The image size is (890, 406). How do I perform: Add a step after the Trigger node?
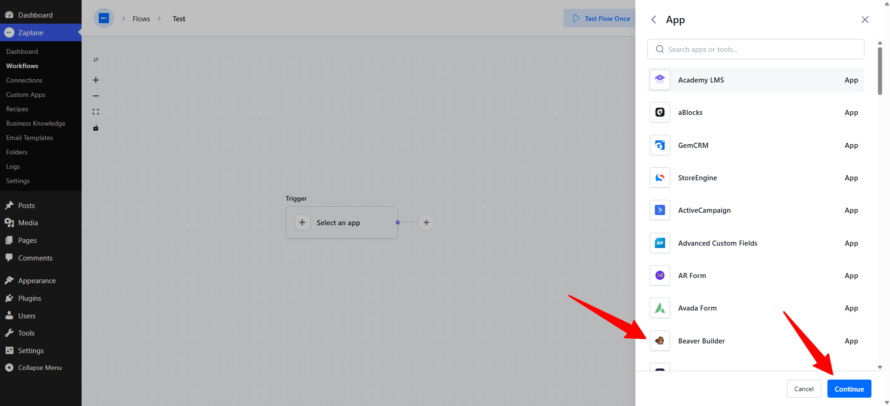tap(426, 222)
